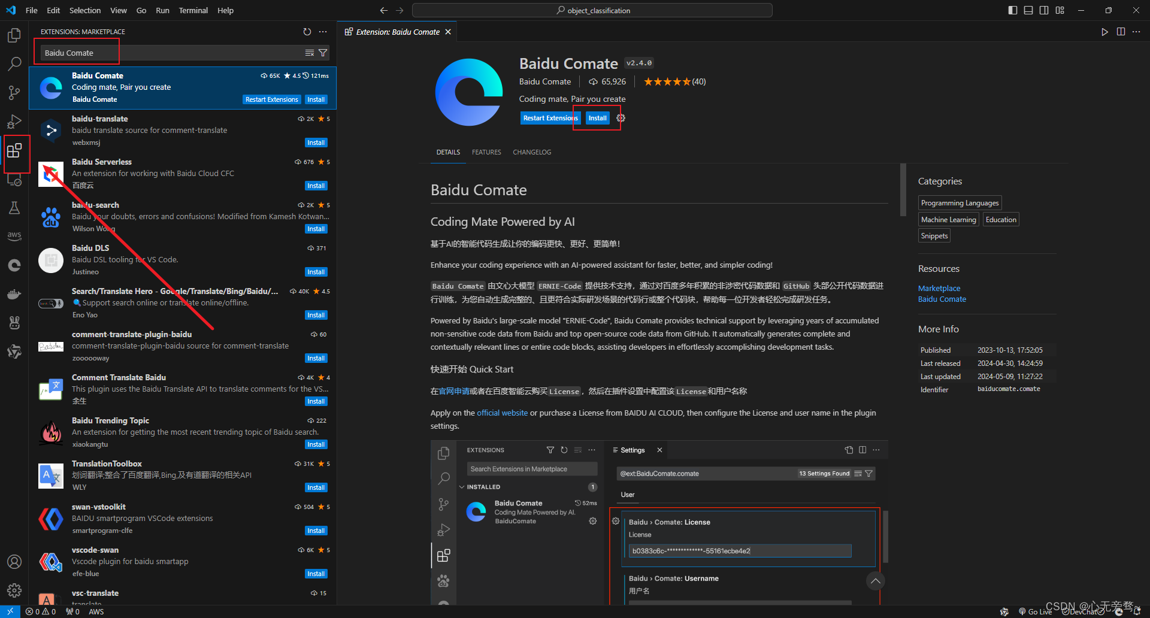Image resolution: width=1150 pixels, height=618 pixels.
Task: Open the Baidu DLS extension entry
Action: [x=183, y=260]
